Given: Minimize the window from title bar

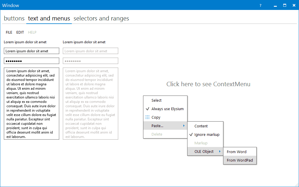Looking at the screenshot, I should coord(275,5).
